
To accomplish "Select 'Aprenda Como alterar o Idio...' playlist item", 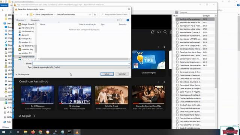I will [195, 22].
